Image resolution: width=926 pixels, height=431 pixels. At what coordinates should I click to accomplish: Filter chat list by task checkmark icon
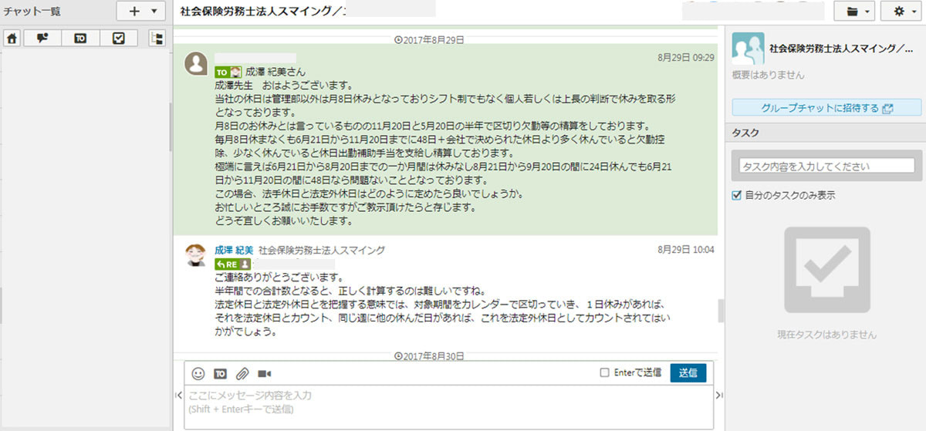point(118,38)
